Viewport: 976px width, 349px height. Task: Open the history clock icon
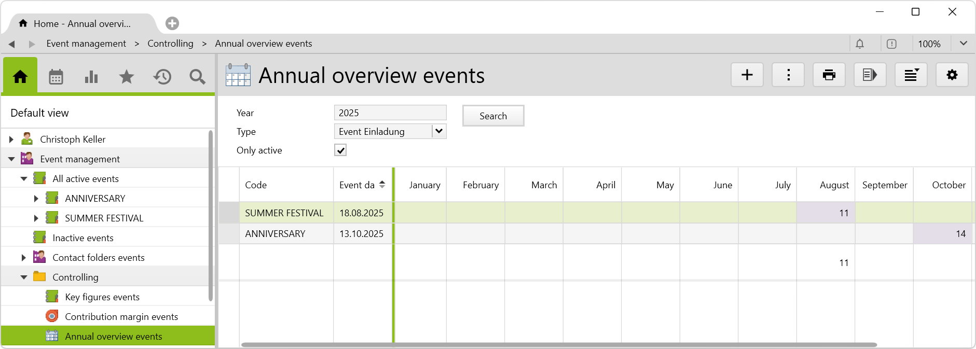[x=162, y=77]
